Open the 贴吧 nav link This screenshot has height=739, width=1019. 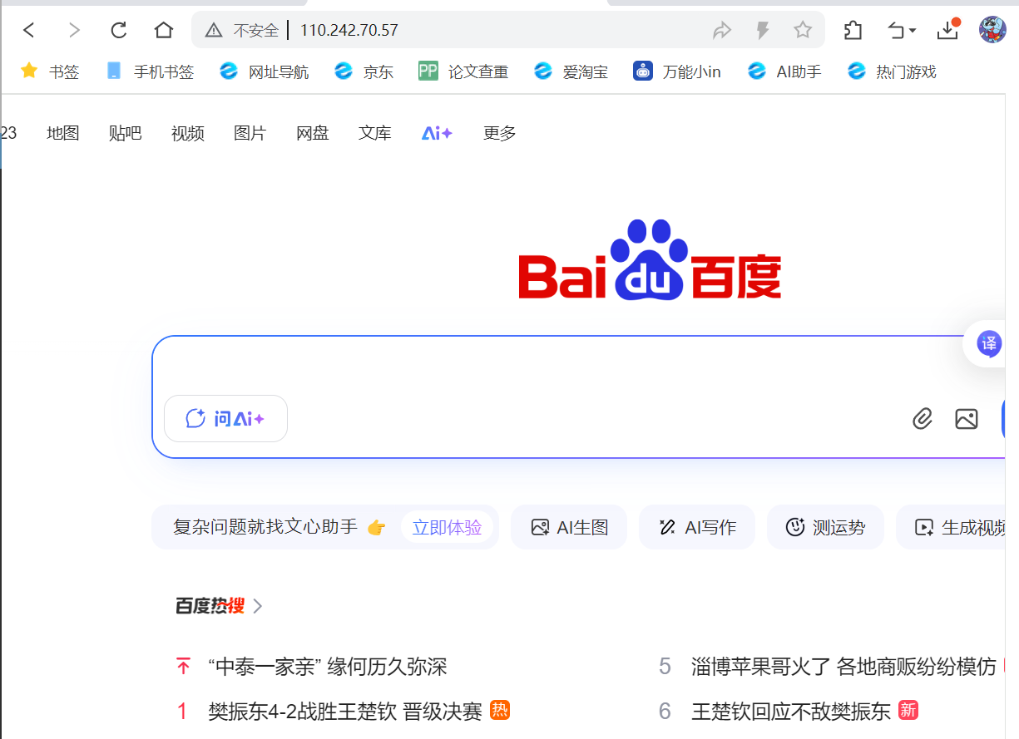[x=126, y=133]
